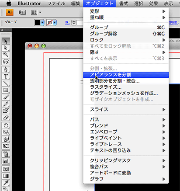Image resolution: width=180 pixels, height=191 pixels.
Task: Select the Symbol Sprayer tool
Action: (x=6, y=154)
